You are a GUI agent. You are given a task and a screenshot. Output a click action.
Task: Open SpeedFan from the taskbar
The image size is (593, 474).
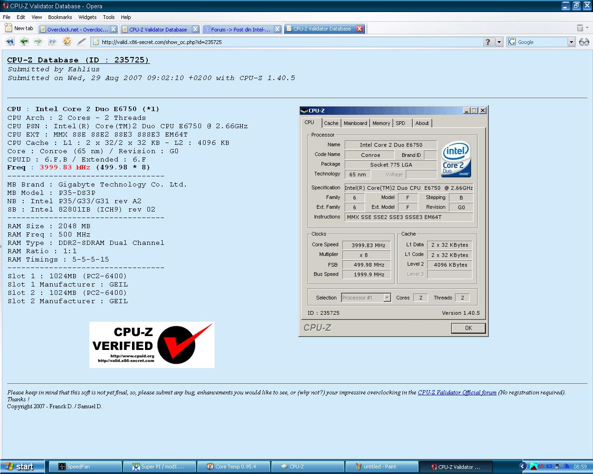(x=85, y=467)
